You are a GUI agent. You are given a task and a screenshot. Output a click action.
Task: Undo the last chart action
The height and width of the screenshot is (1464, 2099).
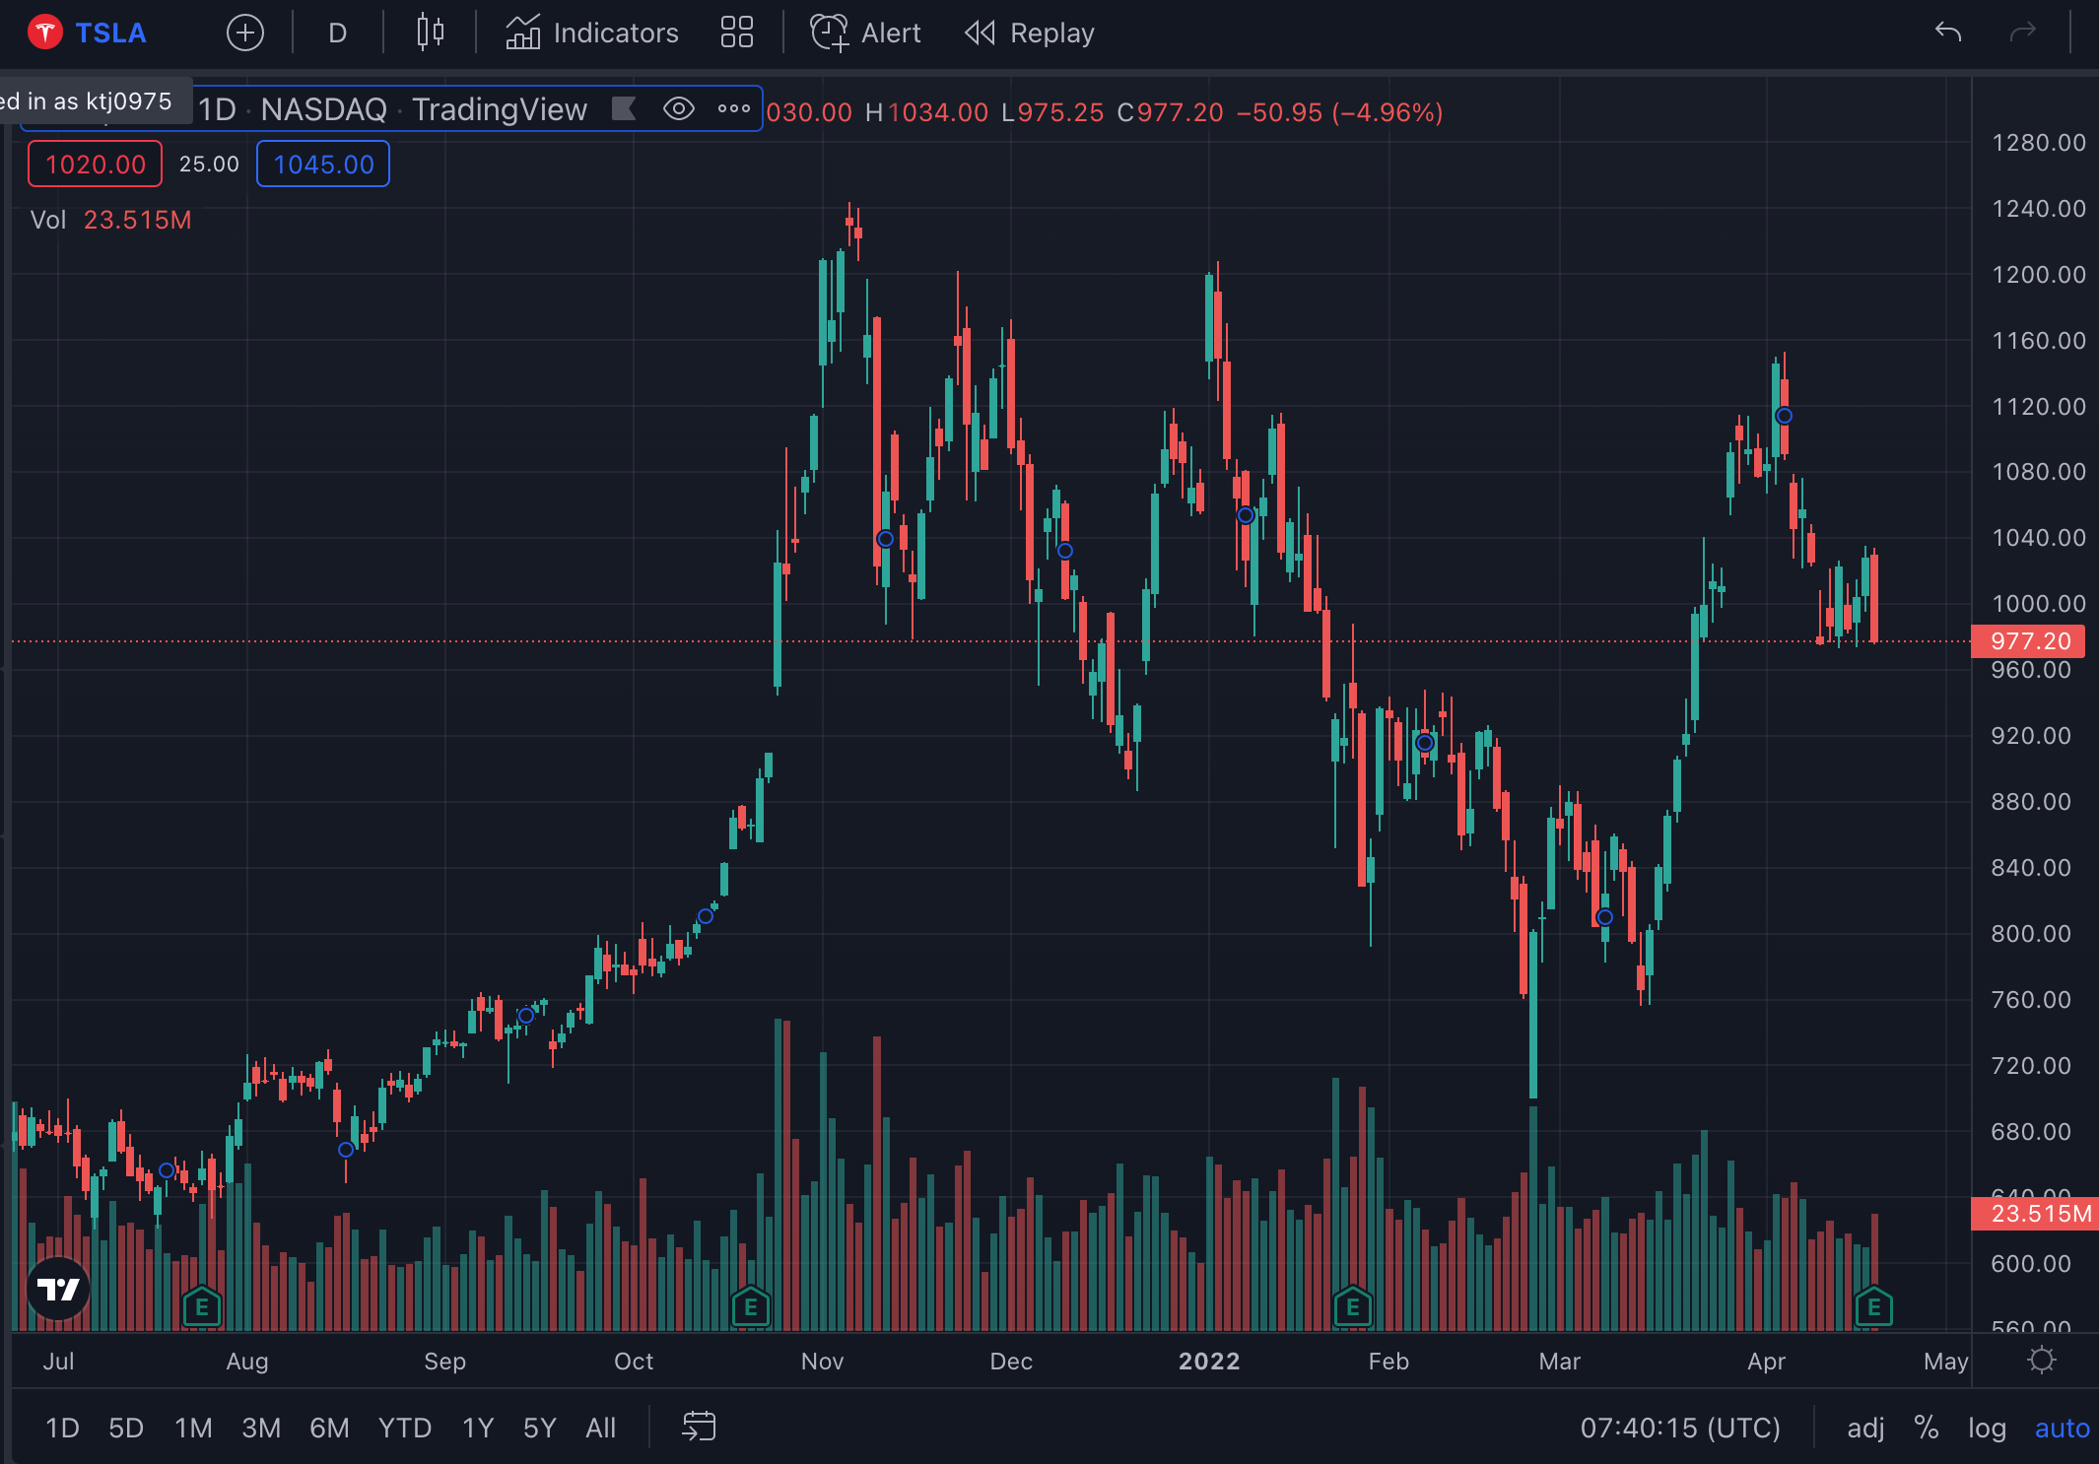coord(1948,33)
